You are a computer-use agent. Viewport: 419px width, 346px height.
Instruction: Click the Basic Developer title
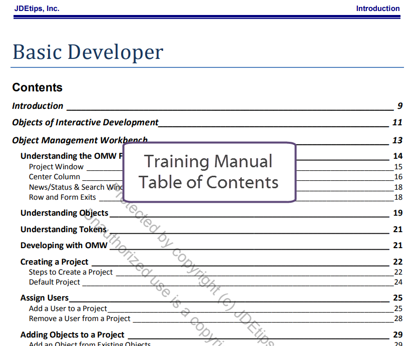point(88,52)
